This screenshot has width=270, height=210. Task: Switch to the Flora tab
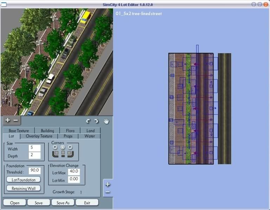click(x=70, y=131)
